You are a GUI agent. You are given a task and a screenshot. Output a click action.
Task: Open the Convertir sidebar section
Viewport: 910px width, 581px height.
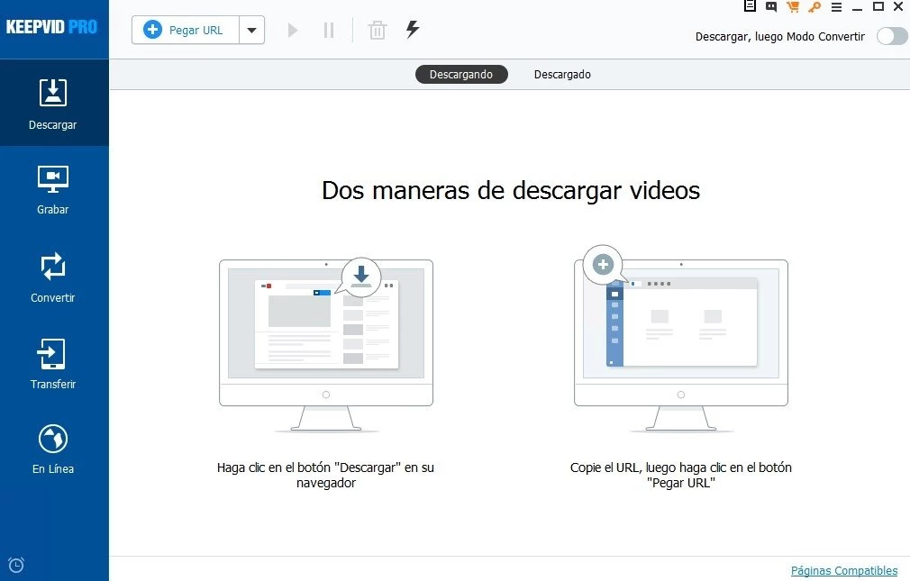[x=53, y=277]
